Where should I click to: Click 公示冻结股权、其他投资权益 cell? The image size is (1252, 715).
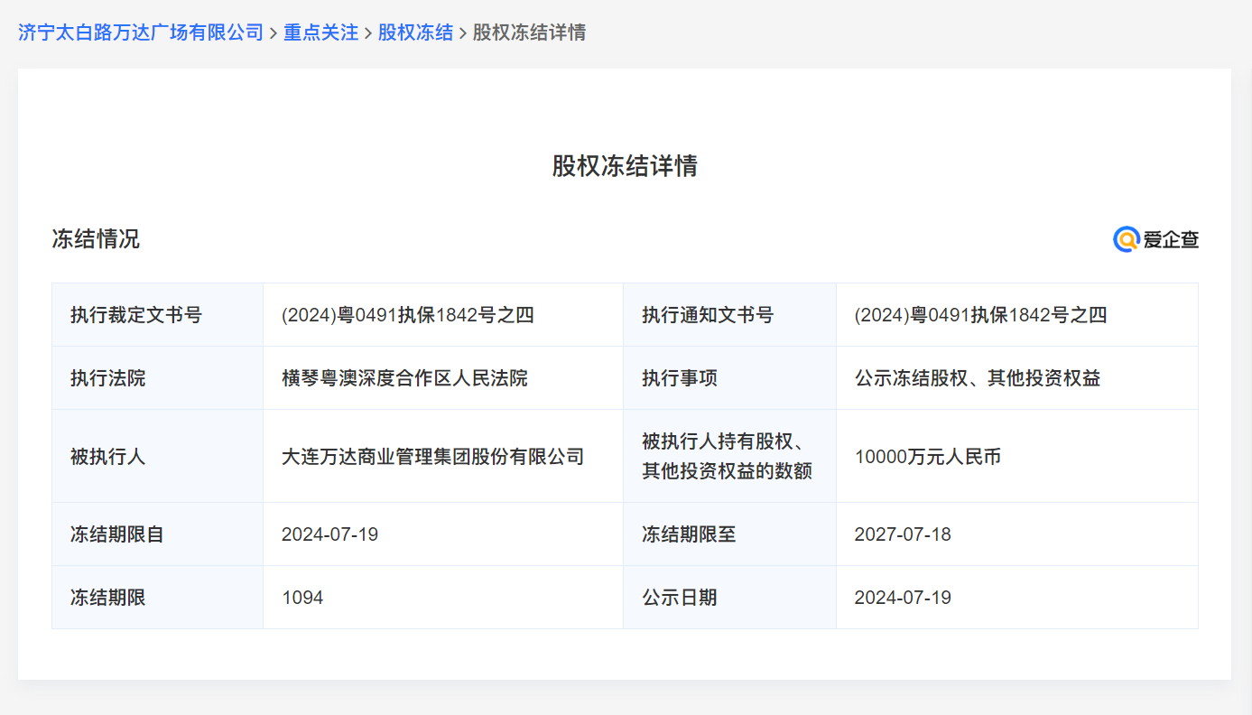click(978, 378)
